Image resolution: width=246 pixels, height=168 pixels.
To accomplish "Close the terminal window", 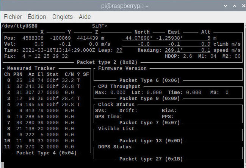I will [243, 6].
